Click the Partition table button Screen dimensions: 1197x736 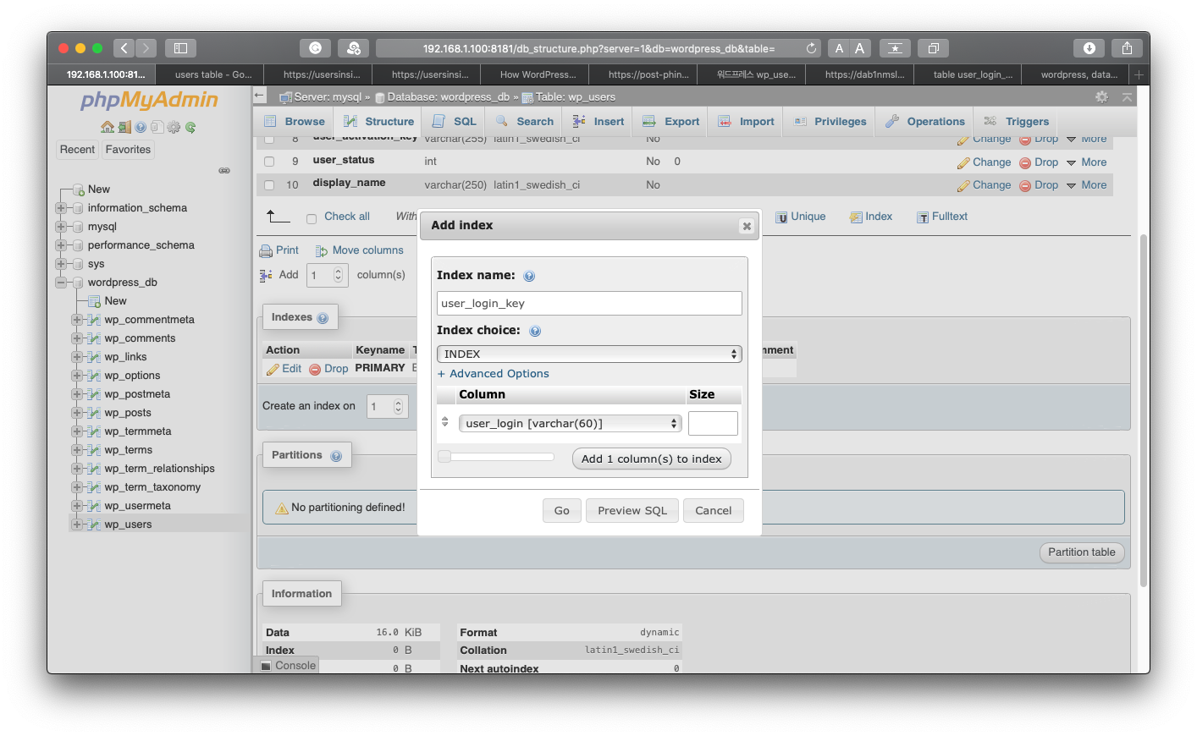[1082, 552]
